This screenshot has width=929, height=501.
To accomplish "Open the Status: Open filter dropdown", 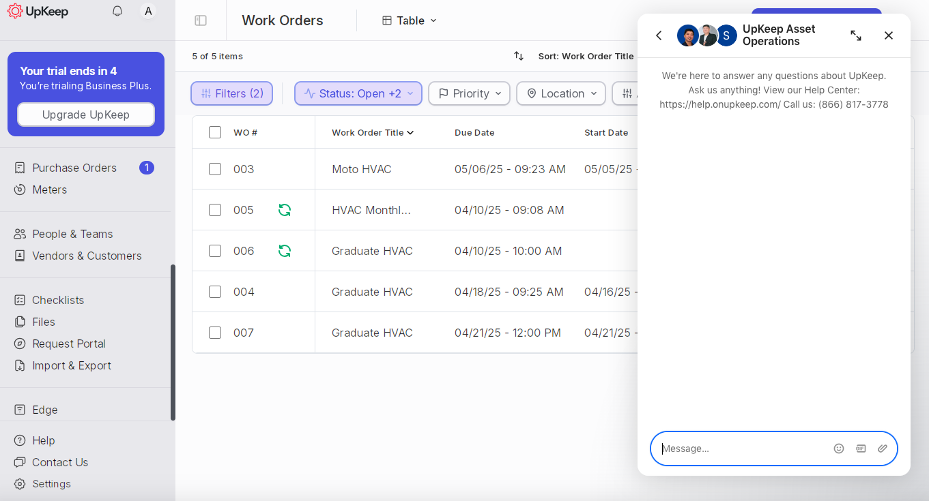I will [x=358, y=93].
